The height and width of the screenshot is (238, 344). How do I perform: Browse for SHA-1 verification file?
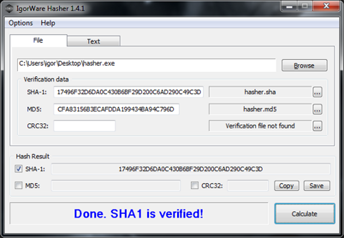(318, 92)
